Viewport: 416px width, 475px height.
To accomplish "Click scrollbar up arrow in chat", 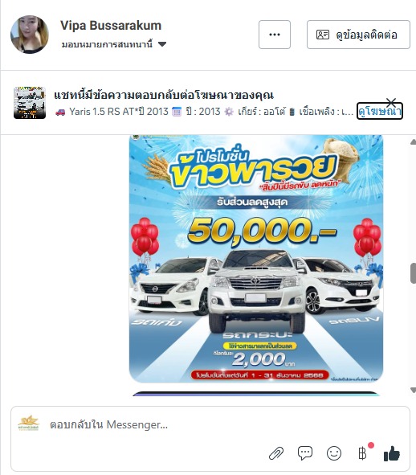I will click(413, 141).
